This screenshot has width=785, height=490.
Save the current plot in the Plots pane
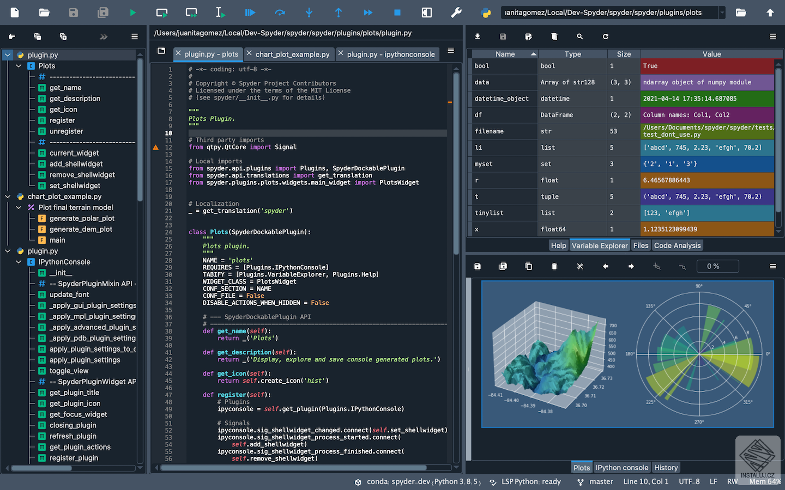tap(478, 266)
